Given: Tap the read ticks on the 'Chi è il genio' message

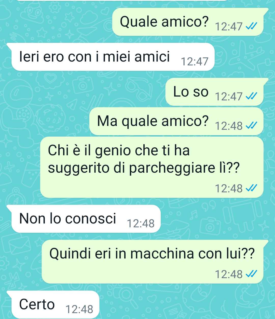Looking at the screenshot, I should [x=252, y=188].
